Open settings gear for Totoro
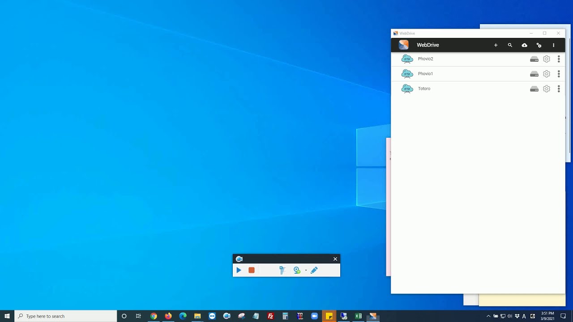This screenshot has width=573, height=322. click(x=547, y=89)
